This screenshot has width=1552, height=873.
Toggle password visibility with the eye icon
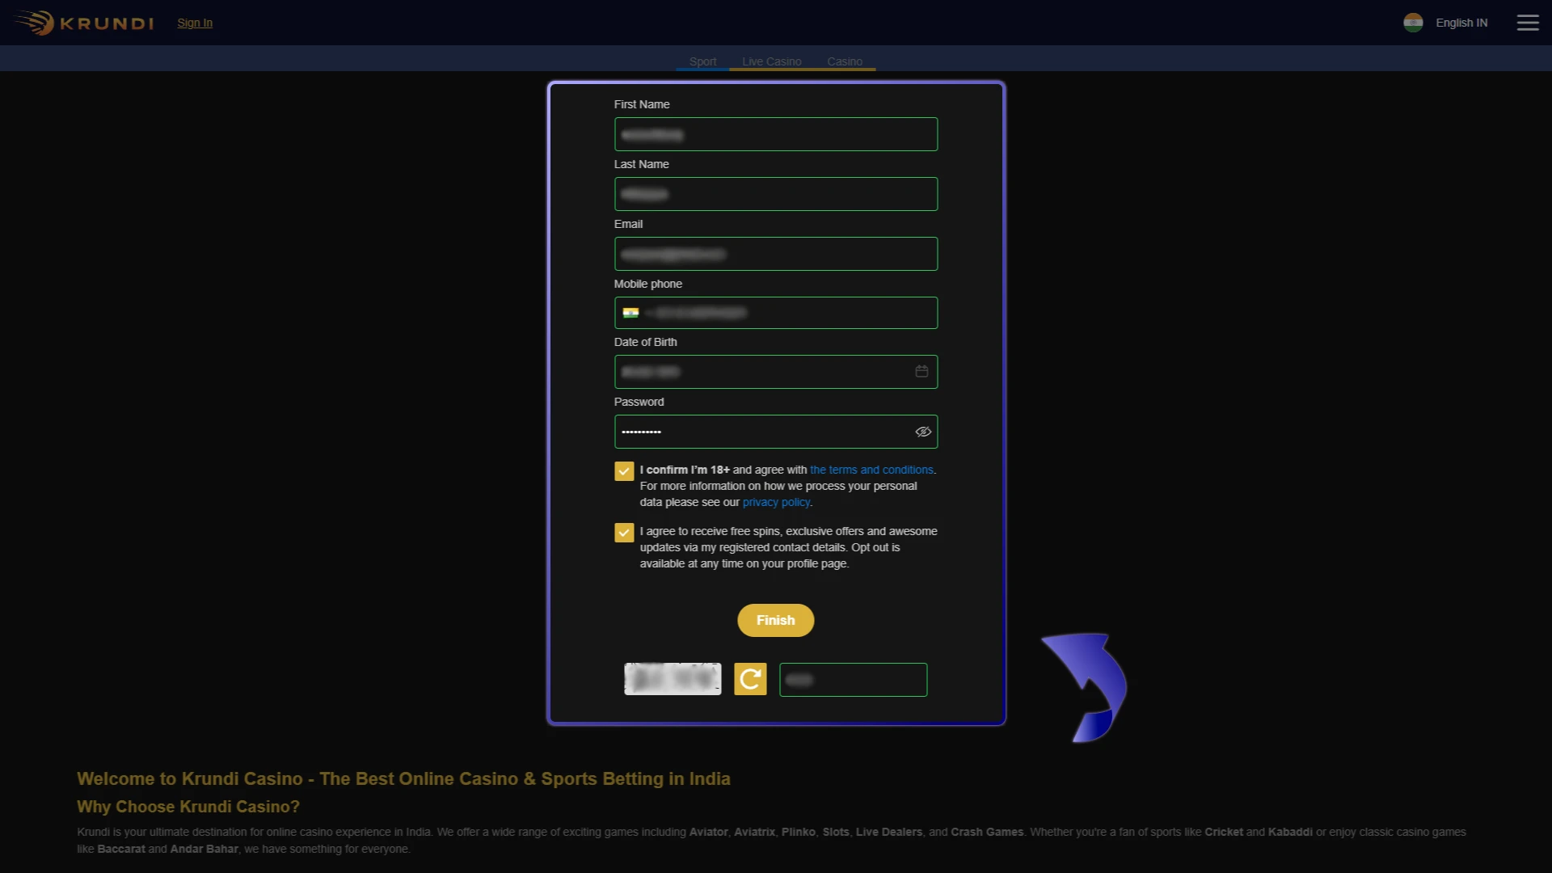922,432
